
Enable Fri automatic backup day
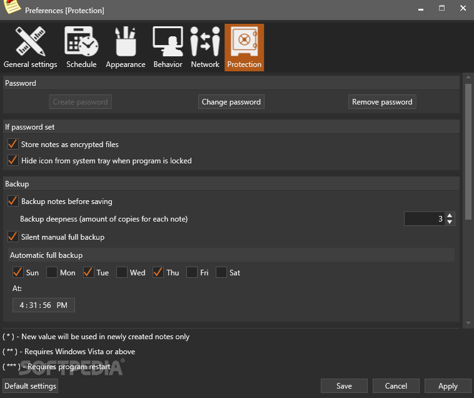[192, 272]
